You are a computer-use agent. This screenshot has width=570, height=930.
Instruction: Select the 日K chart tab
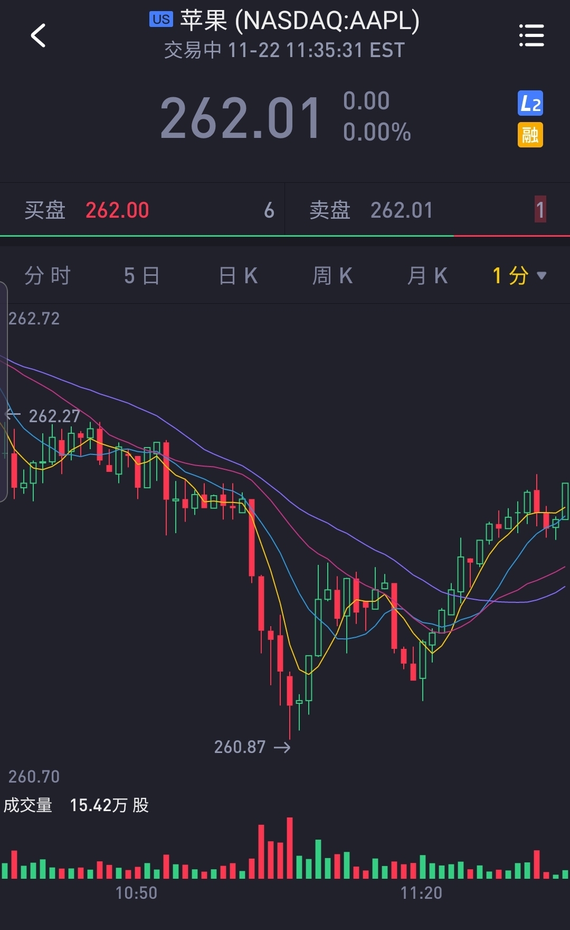238,275
